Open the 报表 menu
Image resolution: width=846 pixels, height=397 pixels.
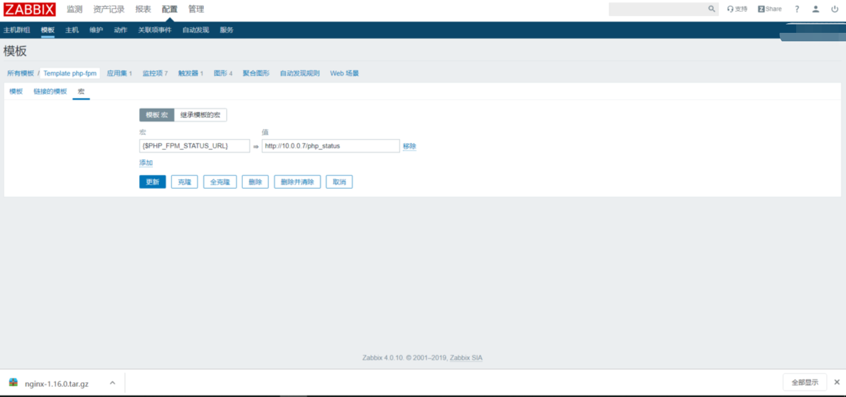(x=143, y=9)
